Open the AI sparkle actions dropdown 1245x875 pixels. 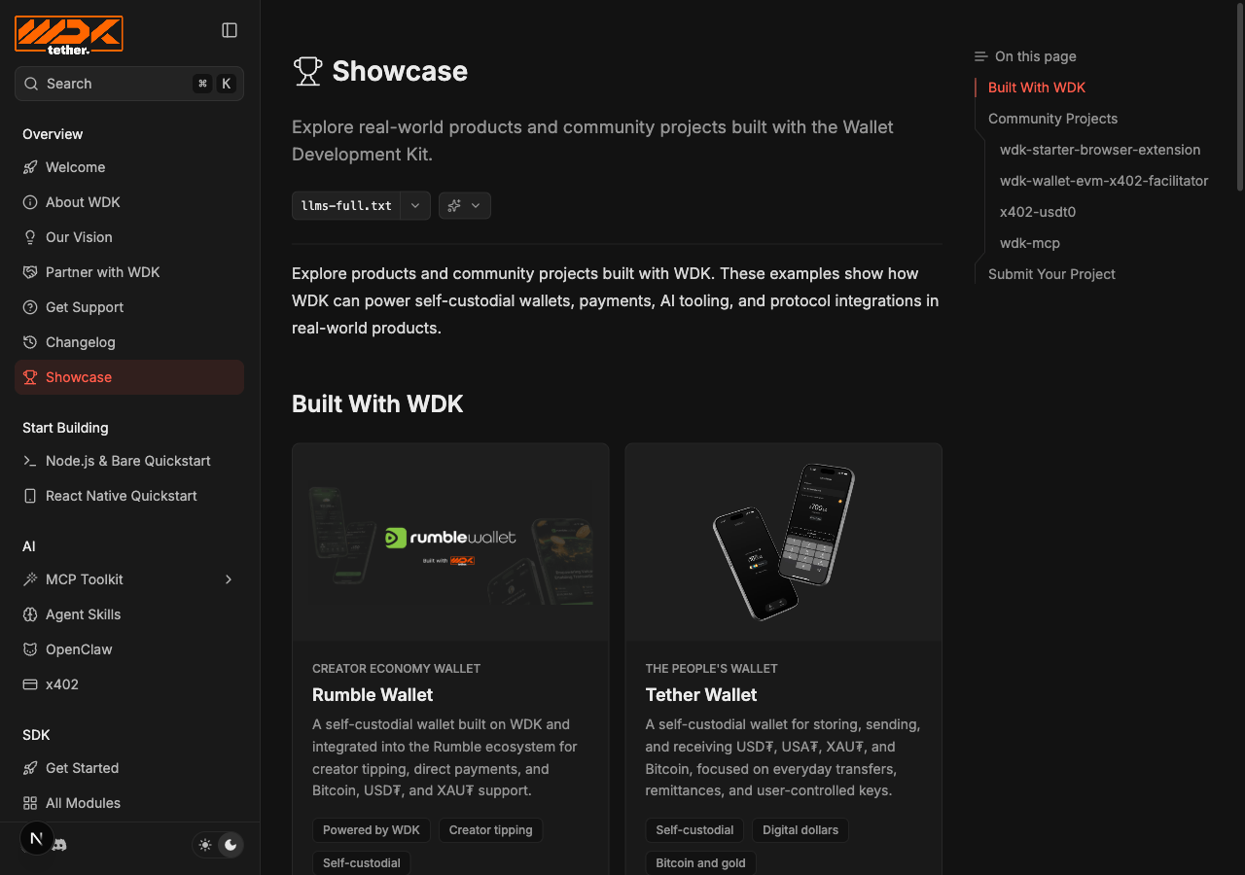465,205
